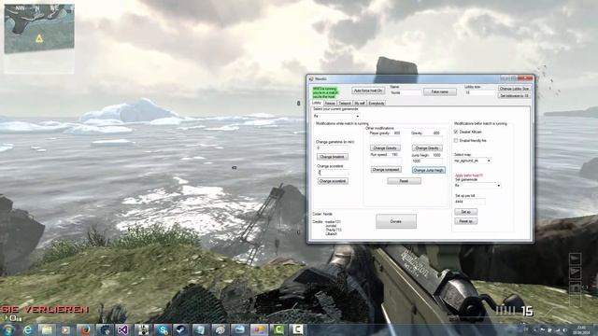Focus the Name text field
Viewport: 598px width, 336px height.
(406, 92)
